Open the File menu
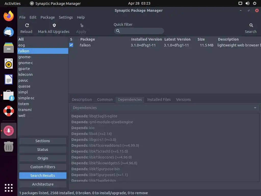Image resolution: width=261 pixels, height=196 pixels. point(22,17)
